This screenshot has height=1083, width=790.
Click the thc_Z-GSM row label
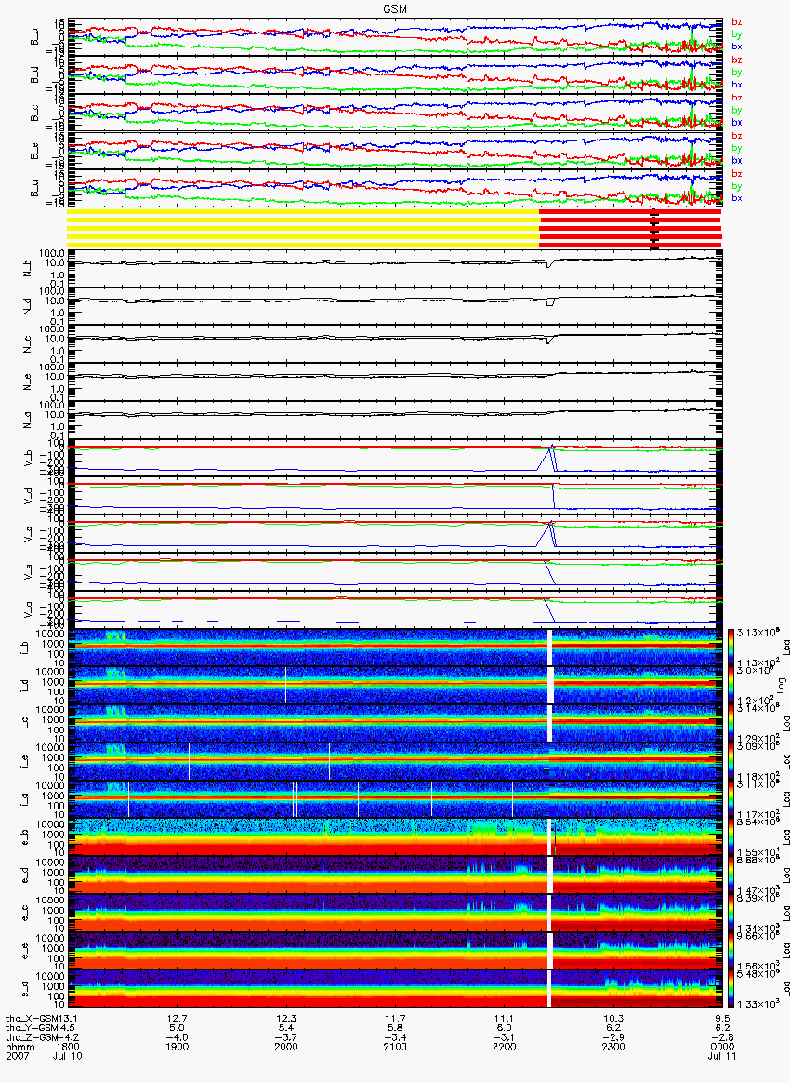[x=33, y=1037]
